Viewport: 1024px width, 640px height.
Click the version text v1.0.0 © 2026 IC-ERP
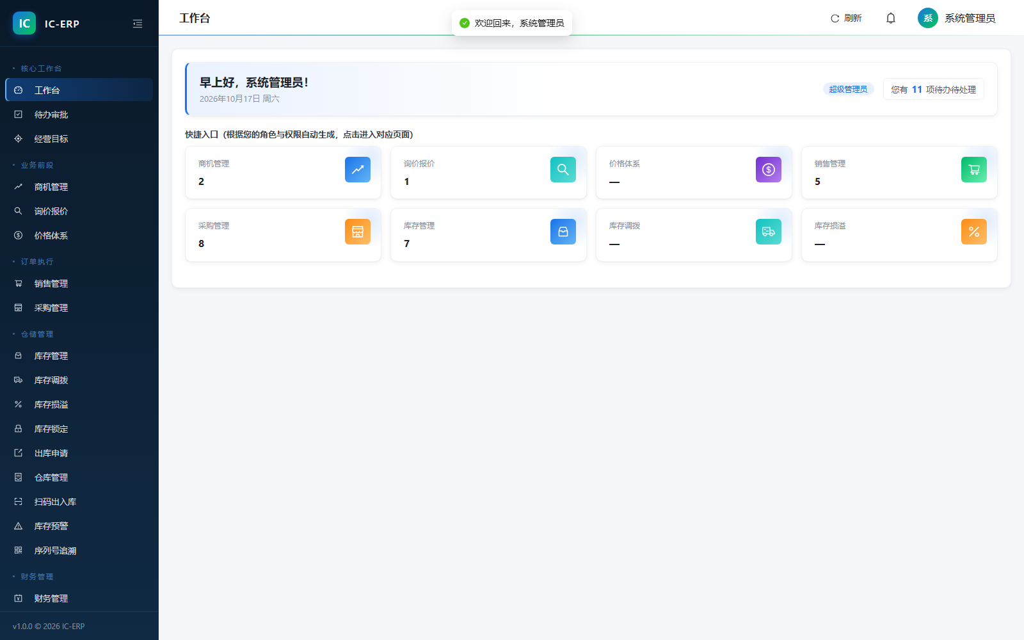pos(49,627)
